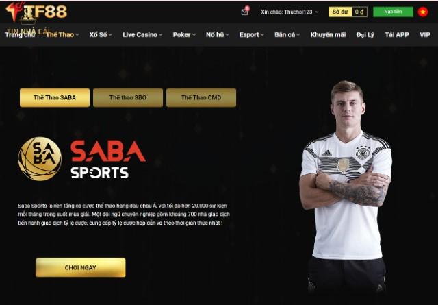Click the round gold SABA ball emblem

click(x=40, y=158)
